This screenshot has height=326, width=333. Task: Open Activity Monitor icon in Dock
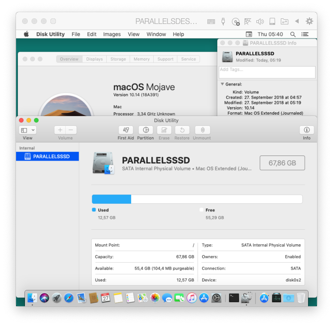click(276, 298)
